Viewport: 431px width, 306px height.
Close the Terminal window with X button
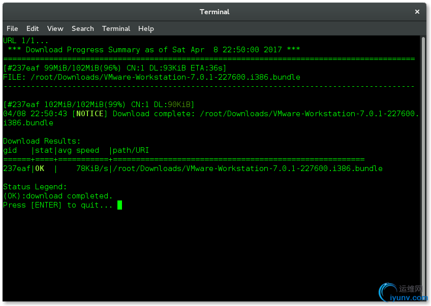[417, 12]
